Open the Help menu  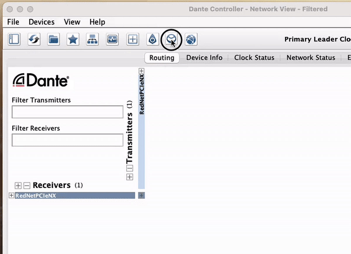pyautogui.click(x=97, y=22)
